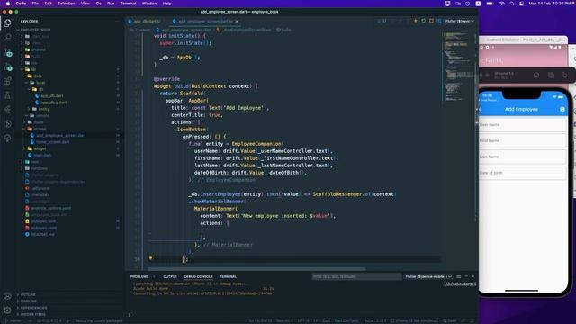This screenshot has height=324, width=576.
Task: Click the rotate icon on simulator toolbar
Action: pyautogui.click(x=565, y=76)
